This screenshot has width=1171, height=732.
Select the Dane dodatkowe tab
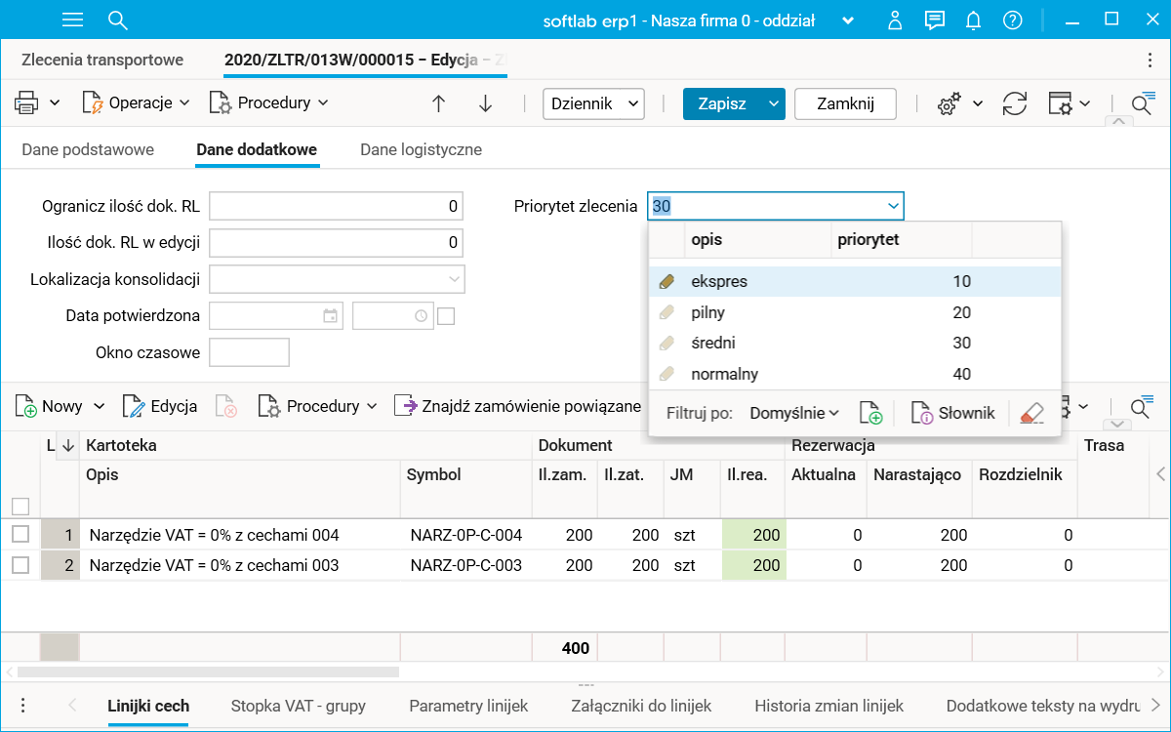point(258,149)
